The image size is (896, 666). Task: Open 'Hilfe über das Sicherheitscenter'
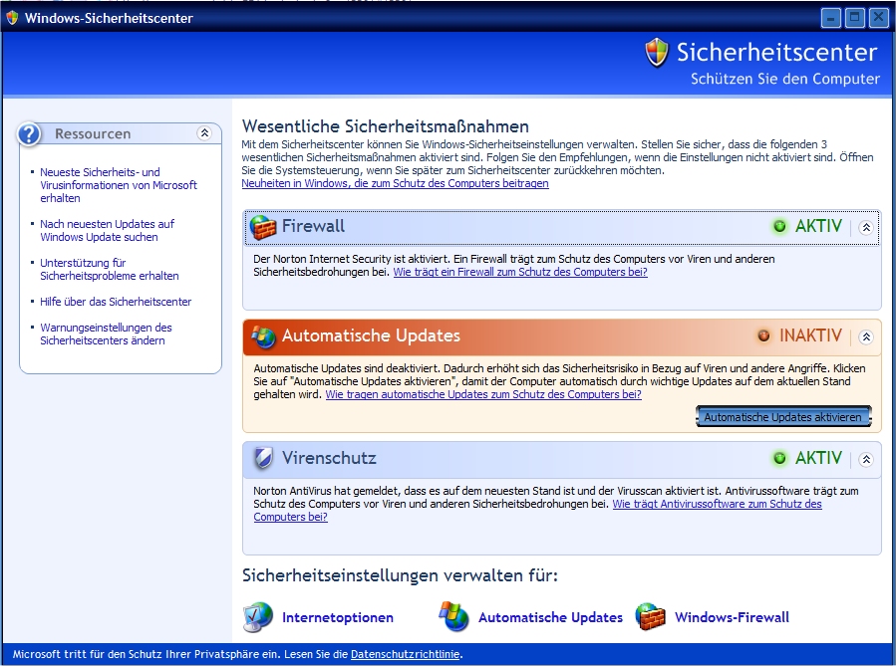[x=116, y=302]
